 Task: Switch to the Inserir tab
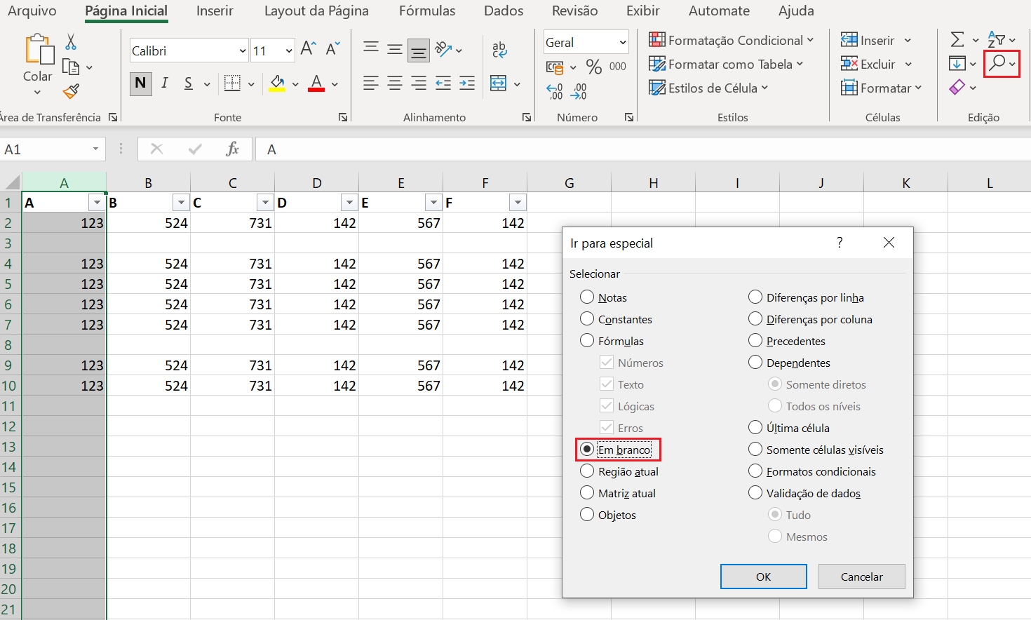215,11
